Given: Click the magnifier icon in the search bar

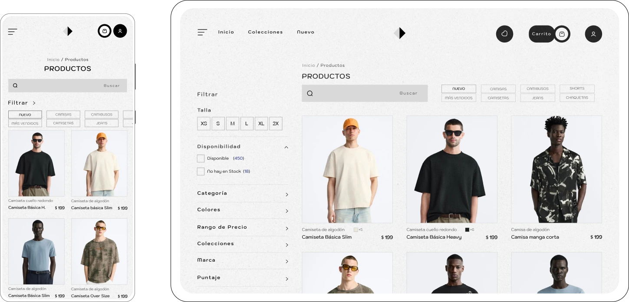Looking at the screenshot, I should tap(310, 93).
